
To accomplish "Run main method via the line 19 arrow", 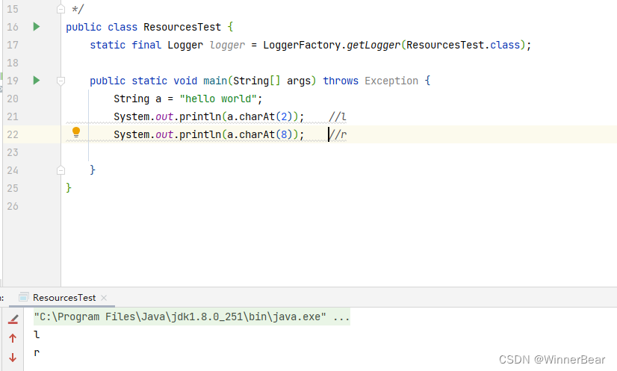I will coord(36,81).
